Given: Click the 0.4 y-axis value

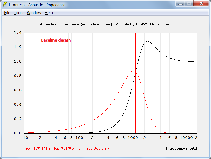Looking at the screenshot, I should point(18,104).
